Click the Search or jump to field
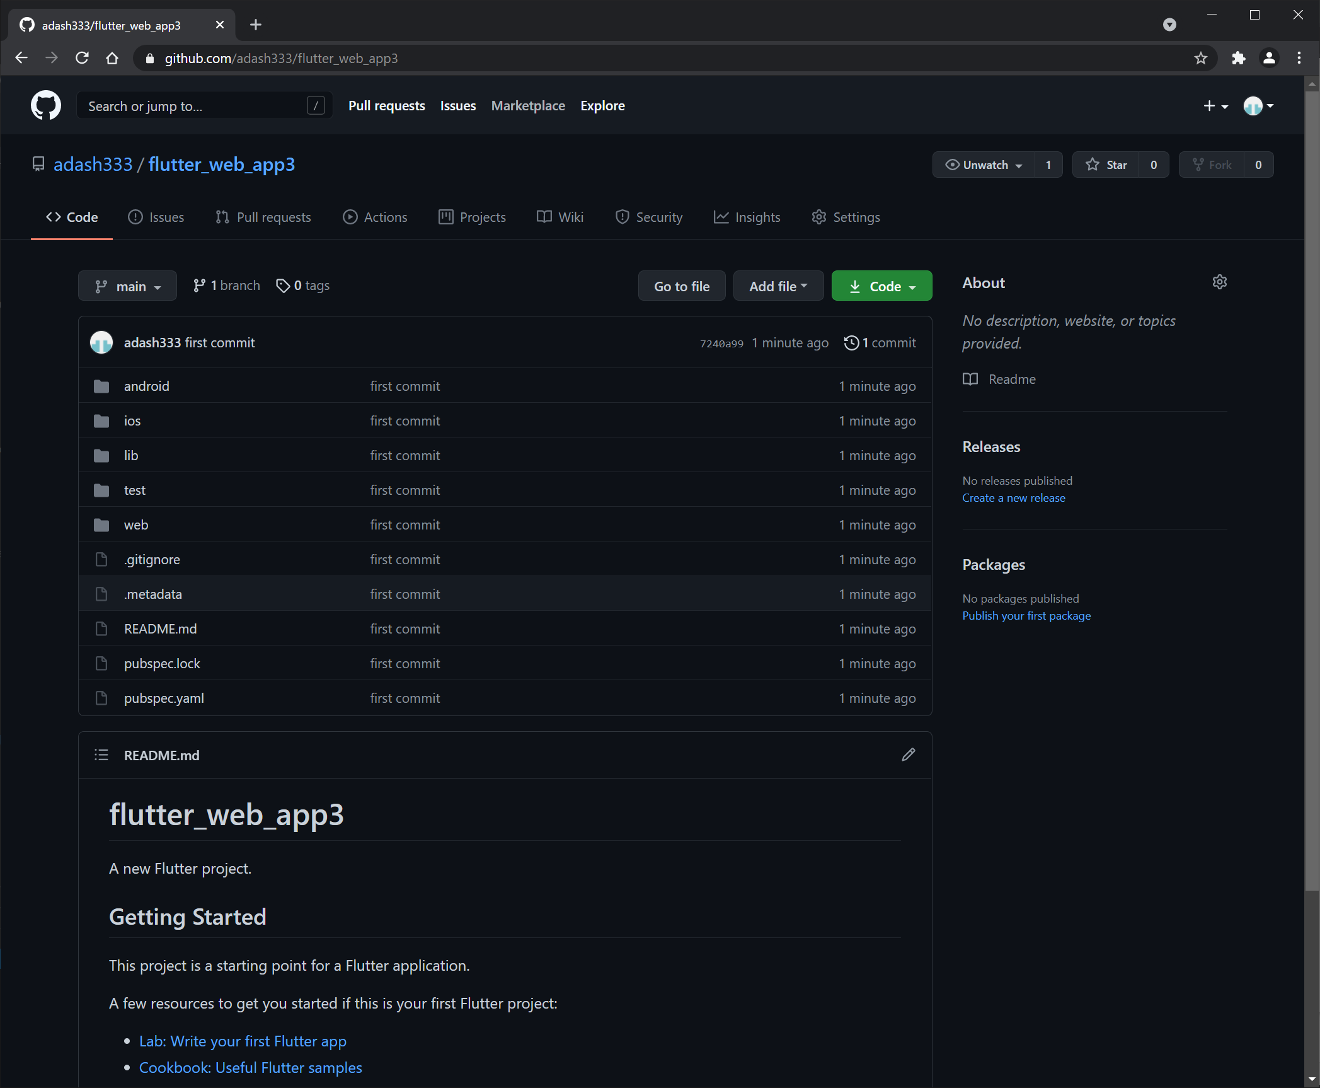1320x1088 pixels. pos(205,106)
